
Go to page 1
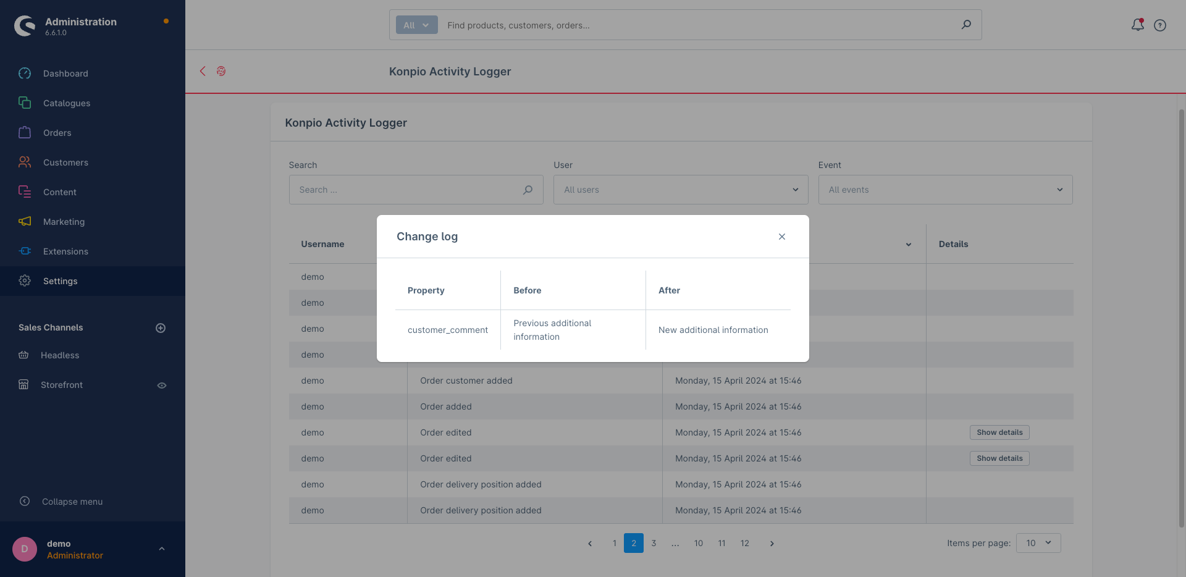click(x=615, y=543)
